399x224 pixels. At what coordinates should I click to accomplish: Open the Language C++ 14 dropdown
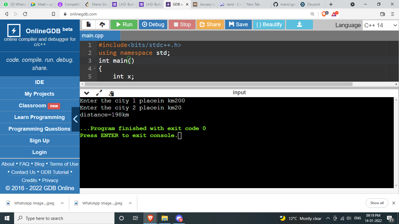(381, 25)
